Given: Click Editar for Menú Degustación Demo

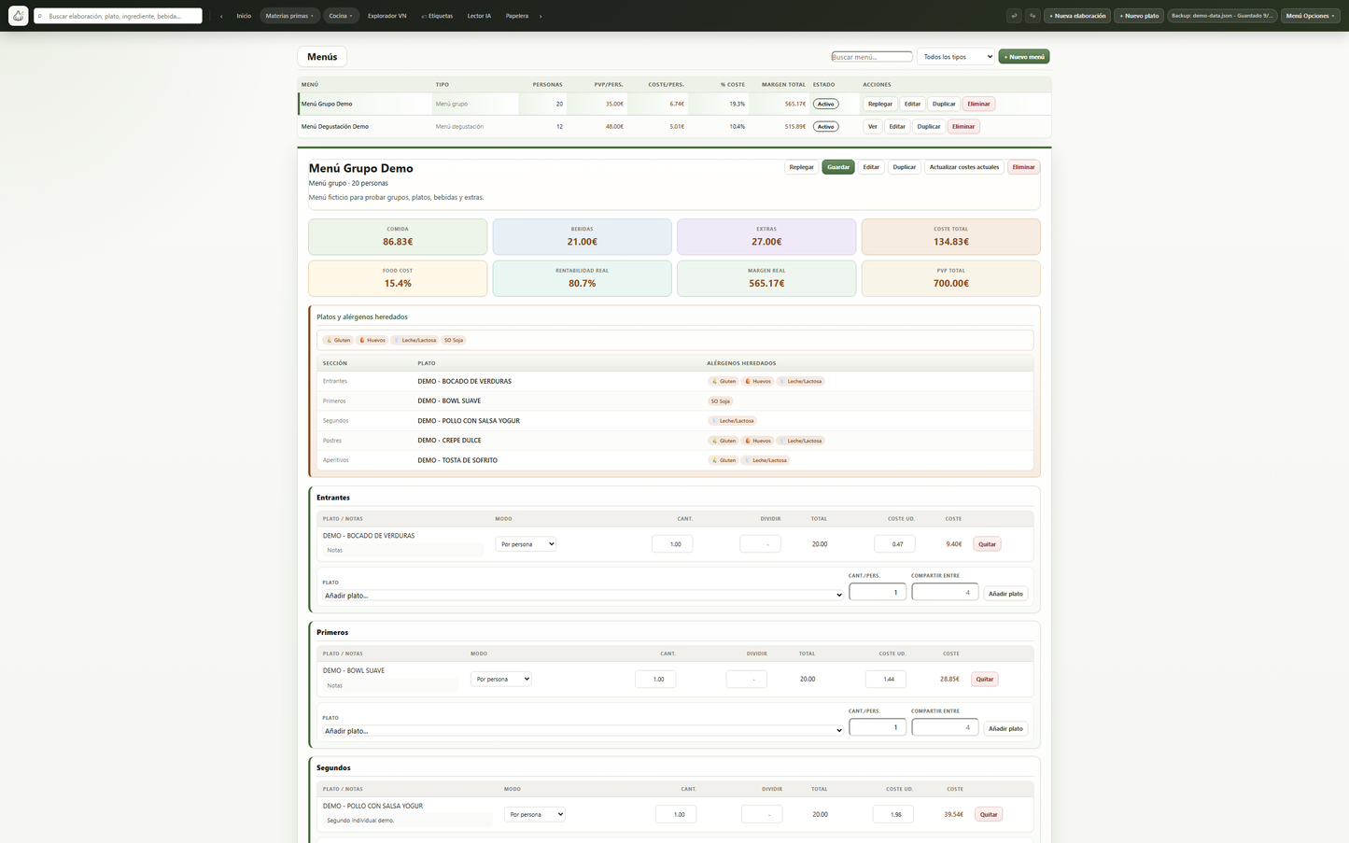Looking at the screenshot, I should pyautogui.click(x=897, y=126).
